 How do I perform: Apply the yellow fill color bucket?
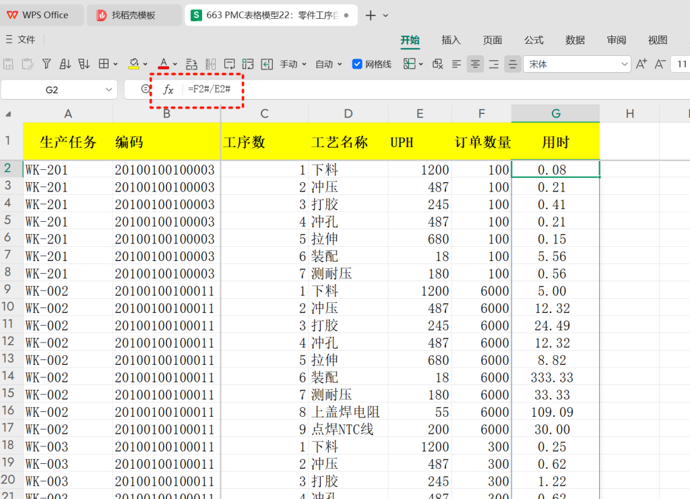coord(134,64)
